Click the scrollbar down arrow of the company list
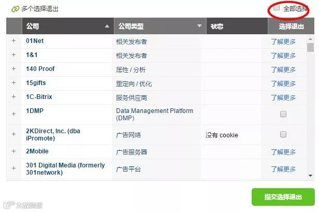Viewport: 319px width, 212px height. [x=311, y=176]
